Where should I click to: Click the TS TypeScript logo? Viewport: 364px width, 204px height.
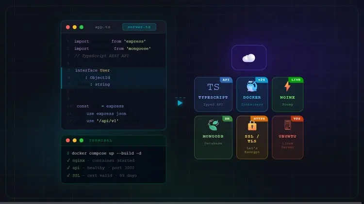213,87
